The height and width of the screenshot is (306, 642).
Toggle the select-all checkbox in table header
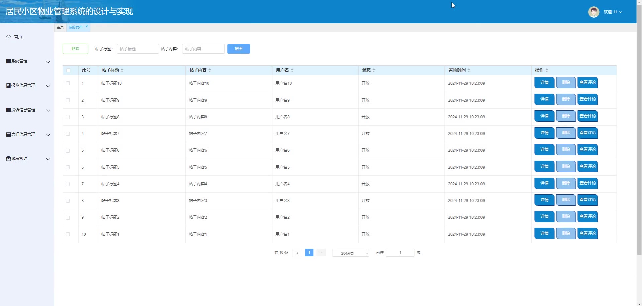tap(68, 70)
